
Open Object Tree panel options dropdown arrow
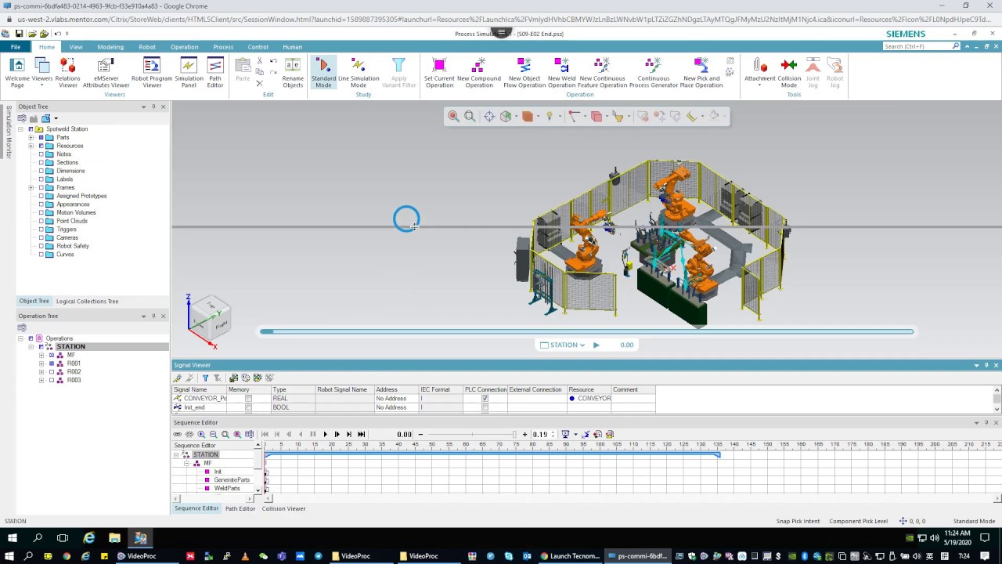143,107
